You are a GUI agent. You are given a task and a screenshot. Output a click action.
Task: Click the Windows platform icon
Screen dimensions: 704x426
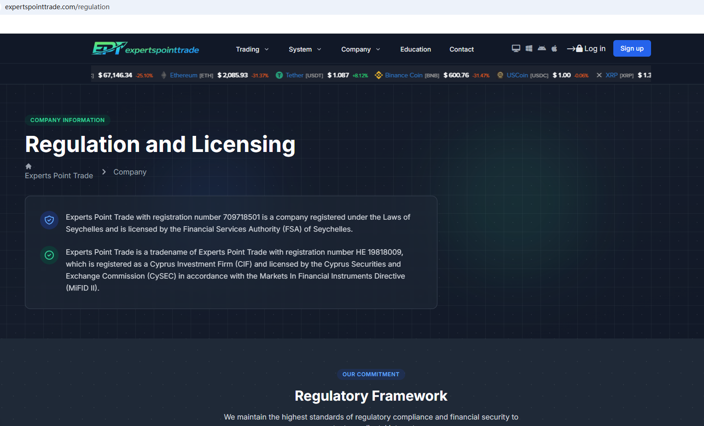point(529,48)
